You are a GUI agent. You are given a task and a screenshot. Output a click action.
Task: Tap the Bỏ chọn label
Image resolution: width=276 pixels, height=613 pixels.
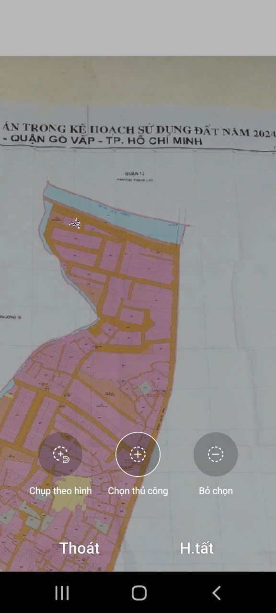coord(216,491)
